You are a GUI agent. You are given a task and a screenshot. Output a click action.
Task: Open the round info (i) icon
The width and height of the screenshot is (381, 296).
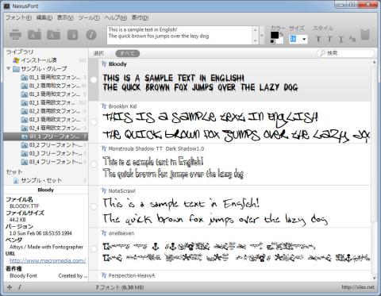(91, 35)
